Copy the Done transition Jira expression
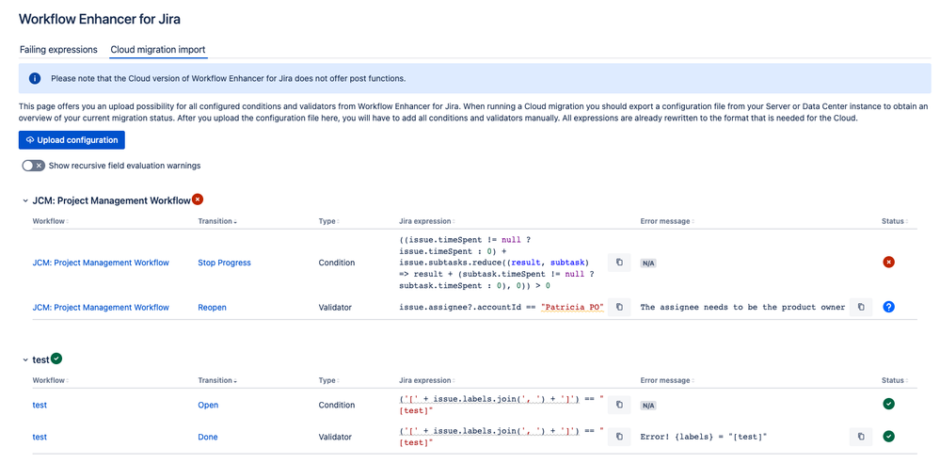The height and width of the screenshot is (463, 940). (x=619, y=436)
